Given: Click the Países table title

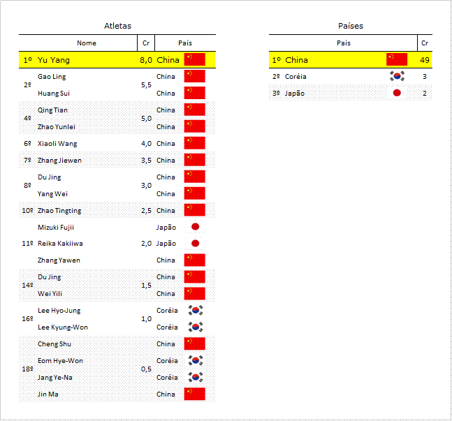Looking at the screenshot, I should [351, 26].
